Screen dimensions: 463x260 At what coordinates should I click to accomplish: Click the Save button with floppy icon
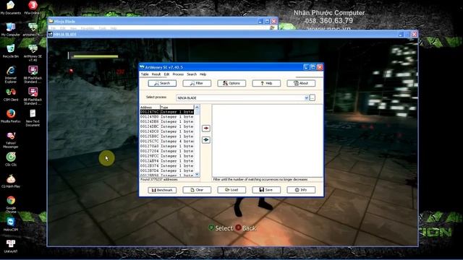(x=266, y=190)
